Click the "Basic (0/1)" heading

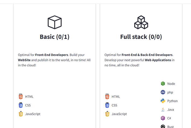click(55, 37)
